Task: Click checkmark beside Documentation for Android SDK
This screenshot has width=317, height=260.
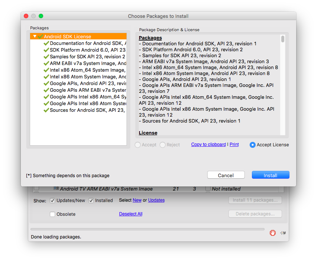Action: click(x=46, y=43)
